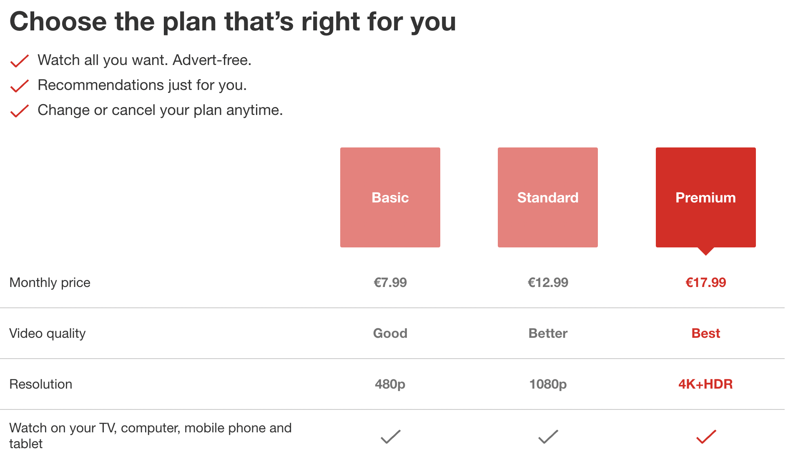Click the checkmark beside 'Watch all you want'

point(19,61)
